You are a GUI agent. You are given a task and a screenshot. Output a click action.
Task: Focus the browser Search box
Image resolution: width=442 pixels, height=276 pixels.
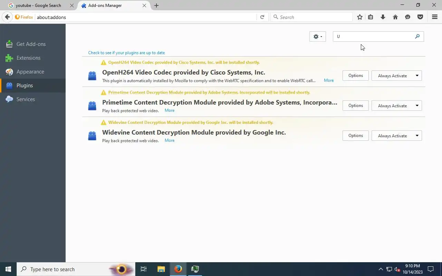click(x=311, y=17)
